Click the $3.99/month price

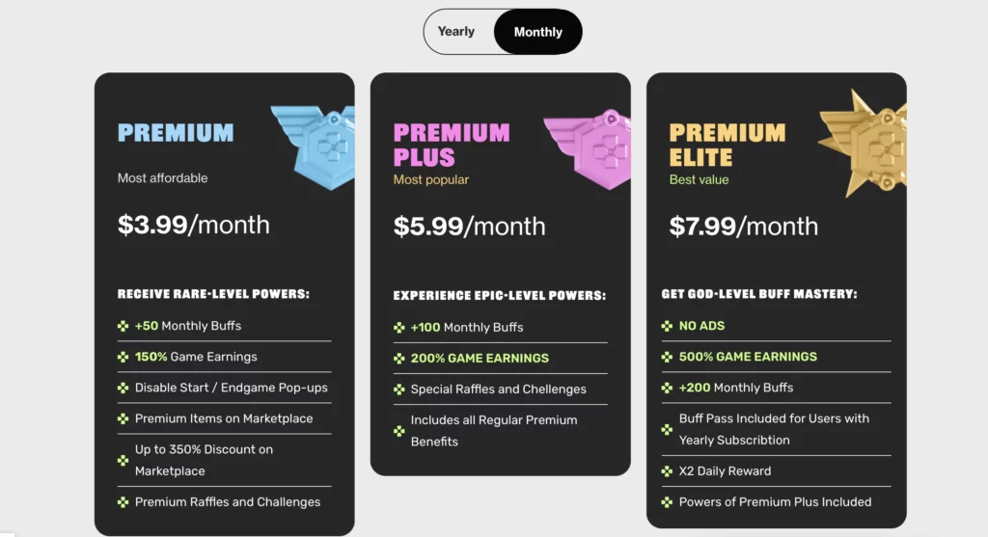pyautogui.click(x=193, y=225)
